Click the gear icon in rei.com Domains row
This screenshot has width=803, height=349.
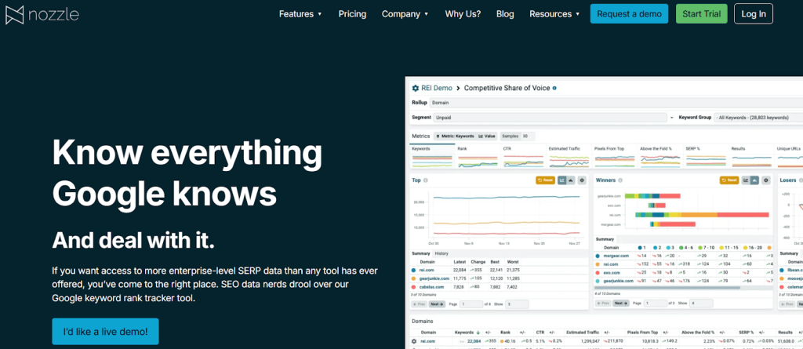click(415, 341)
